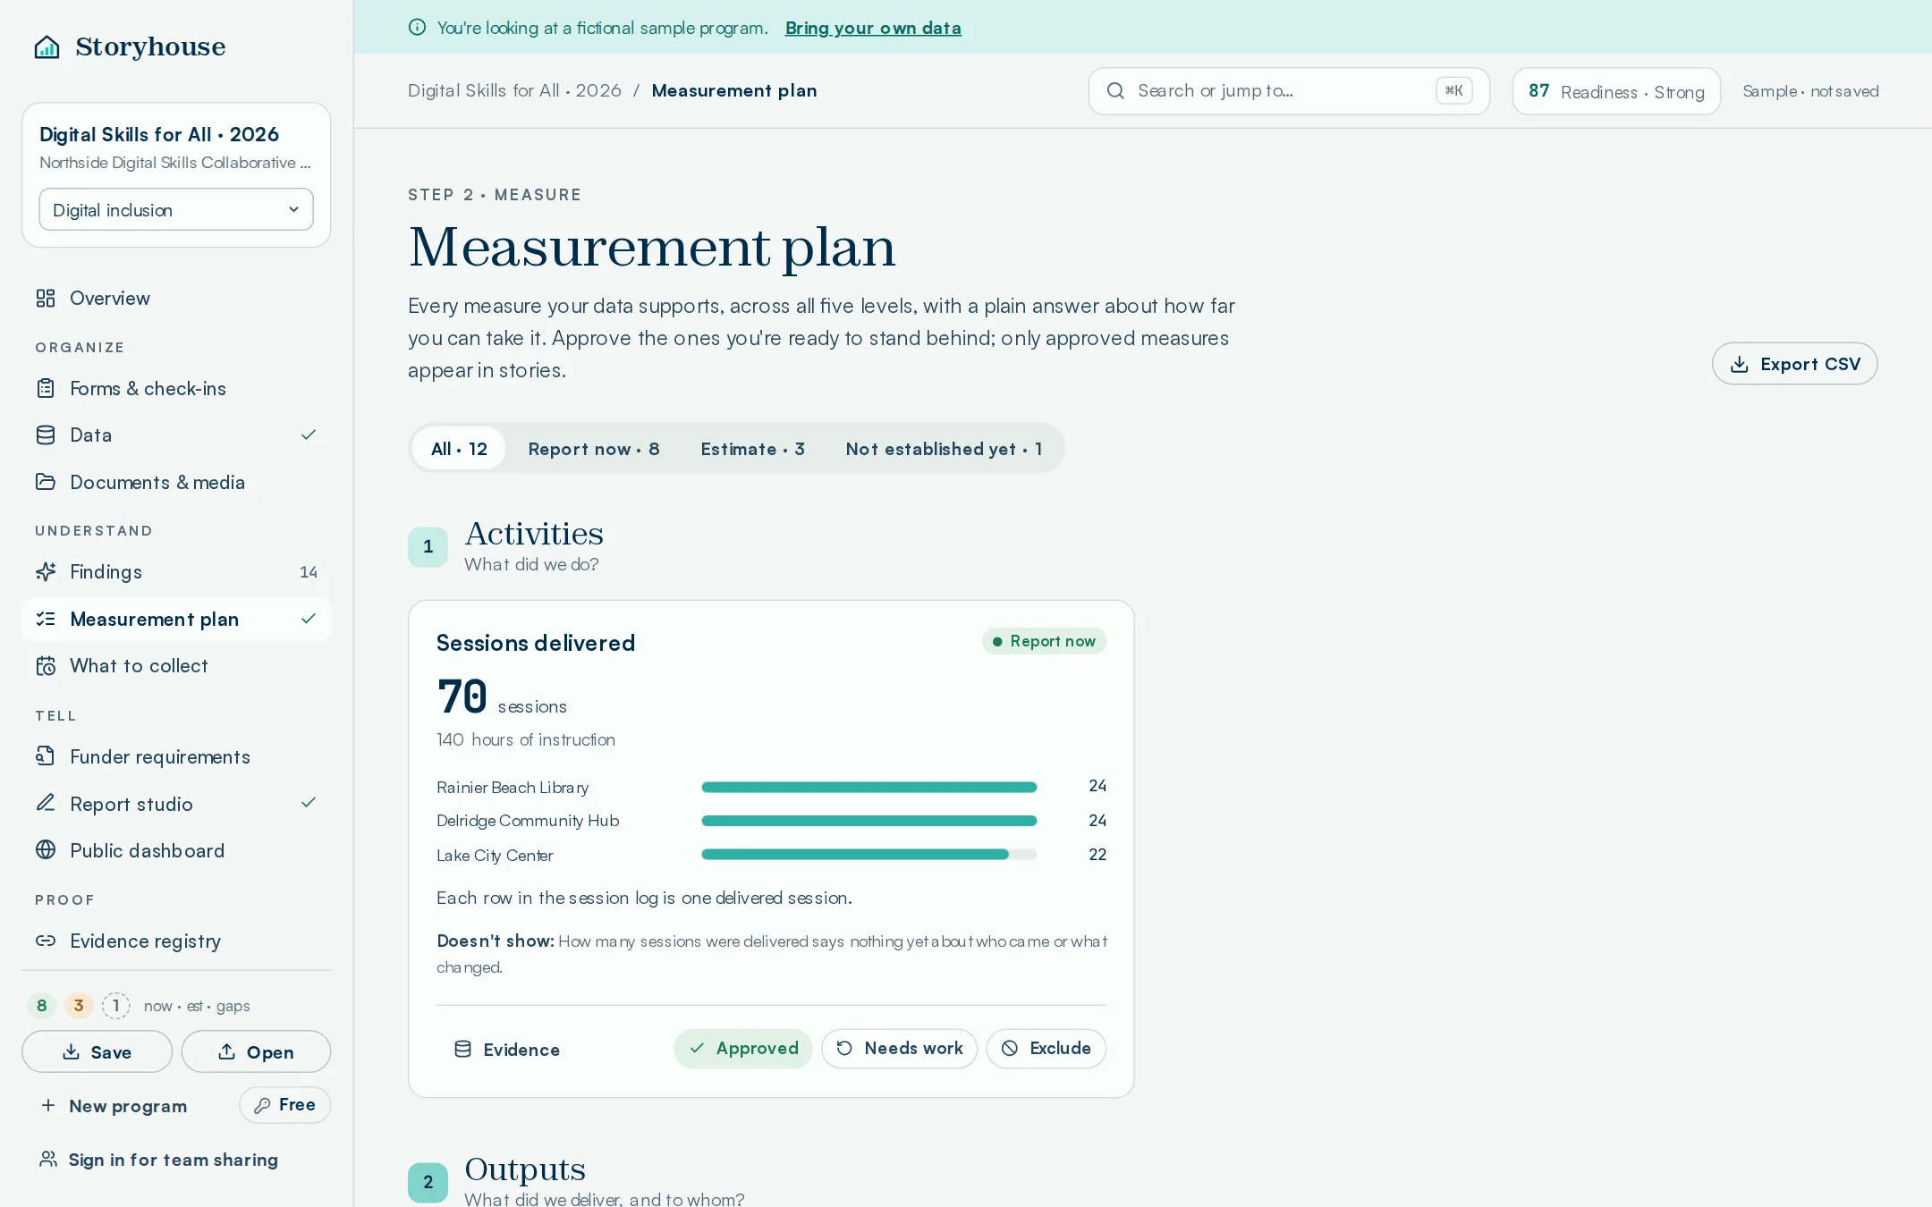Image resolution: width=1932 pixels, height=1207 pixels.
Task: Open Report studio
Action: coord(176,804)
